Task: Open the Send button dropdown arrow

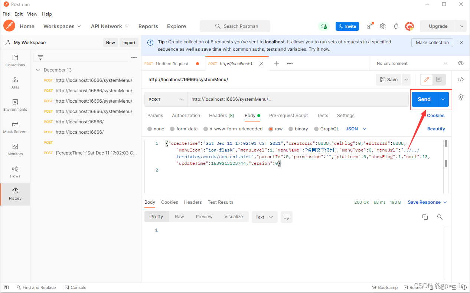Action: pyautogui.click(x=443, y=99)
